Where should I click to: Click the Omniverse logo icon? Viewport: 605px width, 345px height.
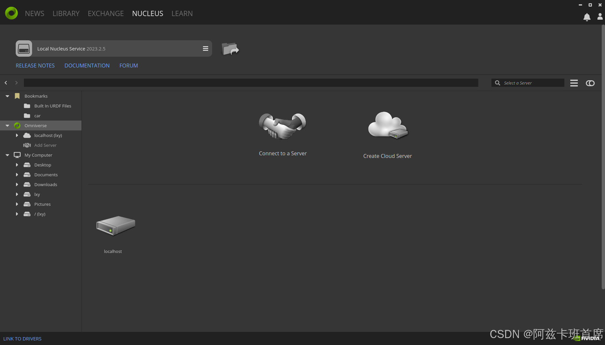point(11,13)
